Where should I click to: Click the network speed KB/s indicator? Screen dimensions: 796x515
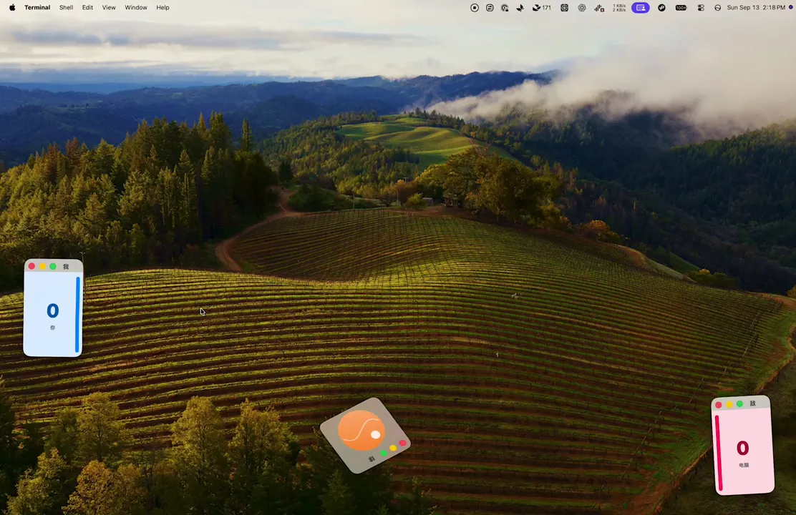618,8
